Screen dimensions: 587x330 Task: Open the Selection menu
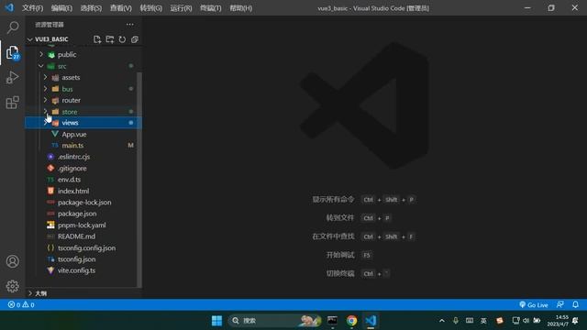point(91,8)
